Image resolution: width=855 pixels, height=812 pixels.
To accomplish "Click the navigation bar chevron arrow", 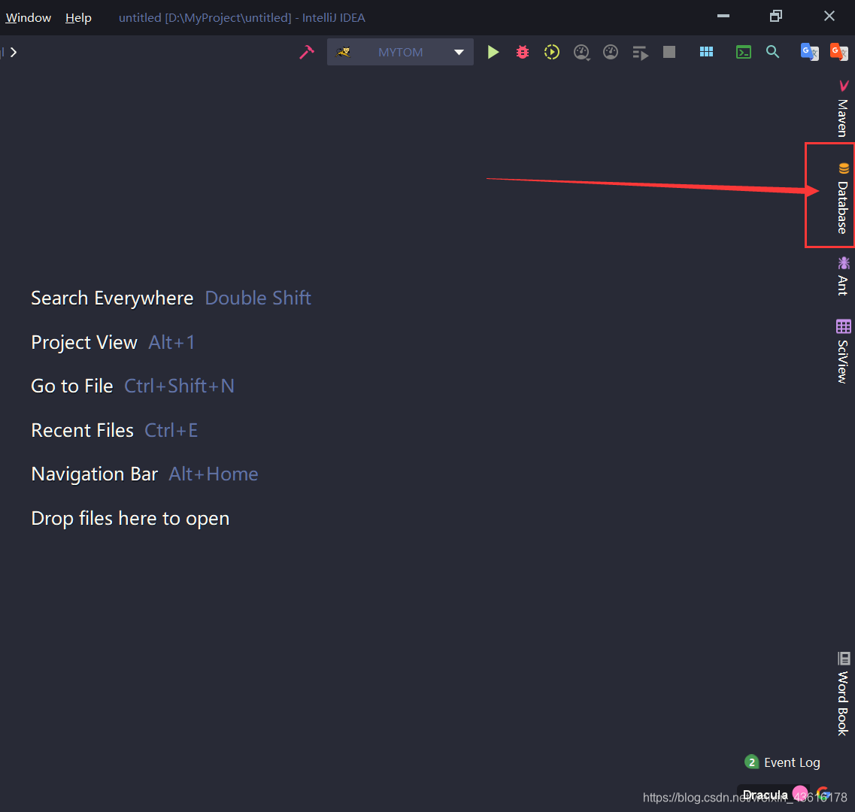I will click(x=14, y=53).
